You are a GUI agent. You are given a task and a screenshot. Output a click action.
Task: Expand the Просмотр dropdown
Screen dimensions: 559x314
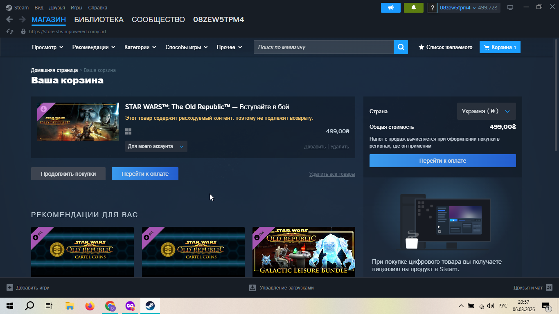point(47,47)
